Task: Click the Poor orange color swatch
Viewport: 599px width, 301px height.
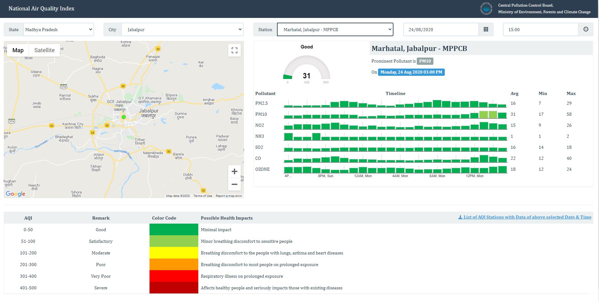Action: [x=174, y=265]
